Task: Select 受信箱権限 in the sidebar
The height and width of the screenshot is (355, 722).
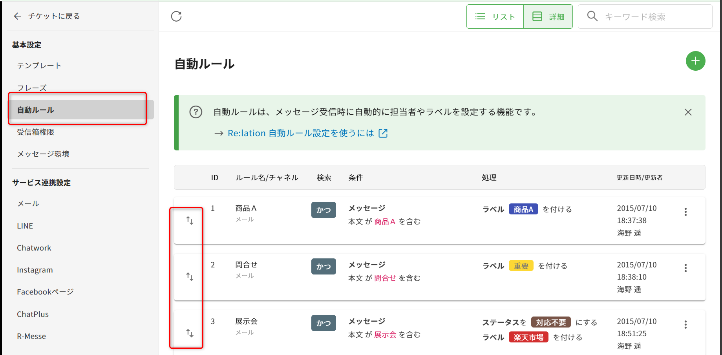Action: [x=36, y=132]
